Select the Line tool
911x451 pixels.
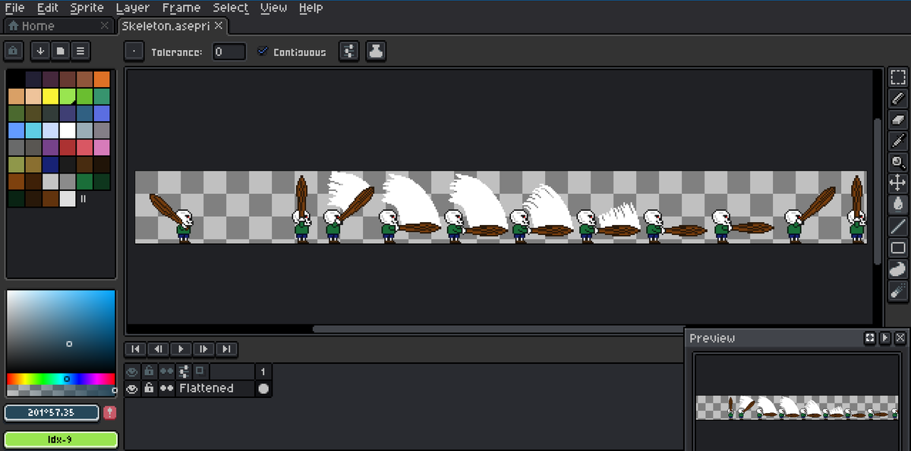click(897, 226)
